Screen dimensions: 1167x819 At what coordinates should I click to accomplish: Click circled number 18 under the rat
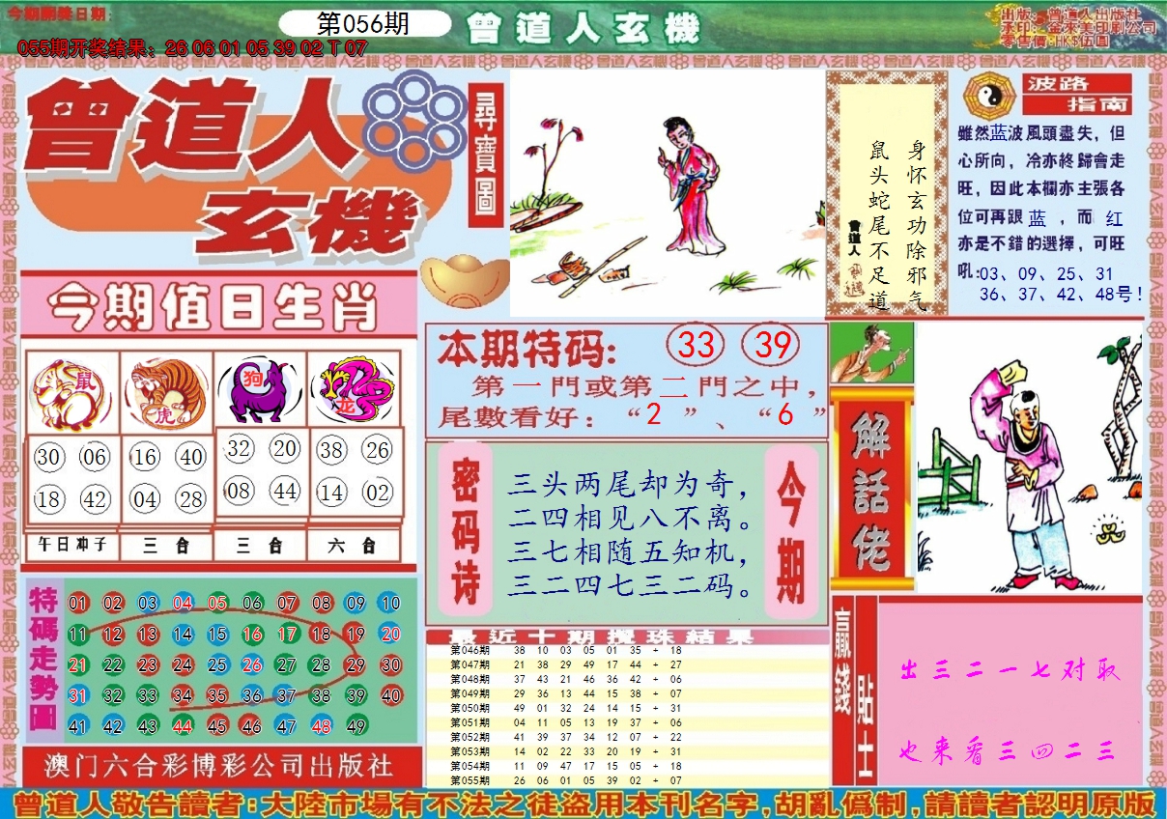point(48,500)
